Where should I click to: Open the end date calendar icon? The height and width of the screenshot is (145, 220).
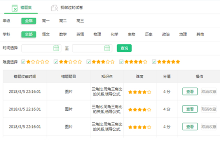click(107, 48)
